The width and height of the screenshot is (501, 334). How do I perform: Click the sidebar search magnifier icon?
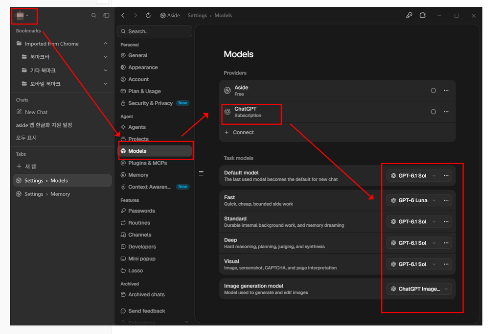click(93, 15)
